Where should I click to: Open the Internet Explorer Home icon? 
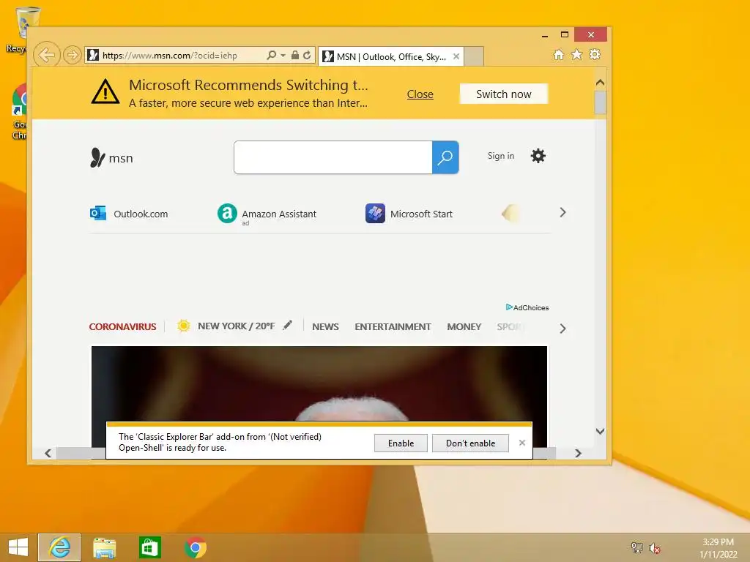(559, 54)
